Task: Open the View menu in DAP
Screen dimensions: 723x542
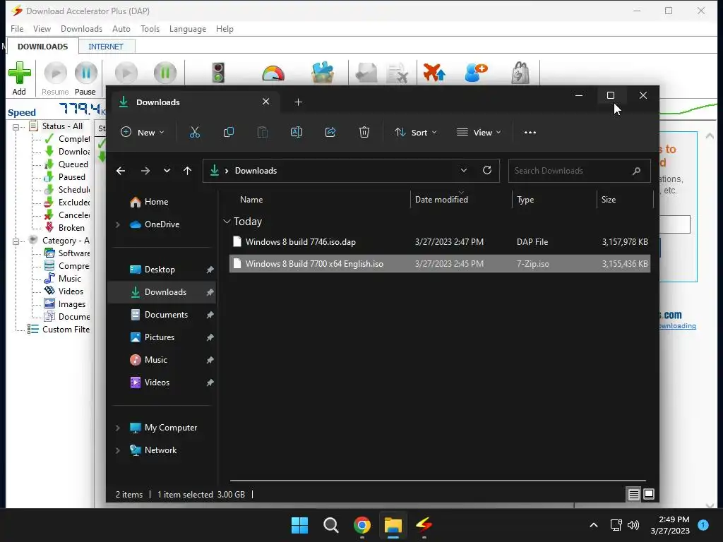Action: [42, 28]
